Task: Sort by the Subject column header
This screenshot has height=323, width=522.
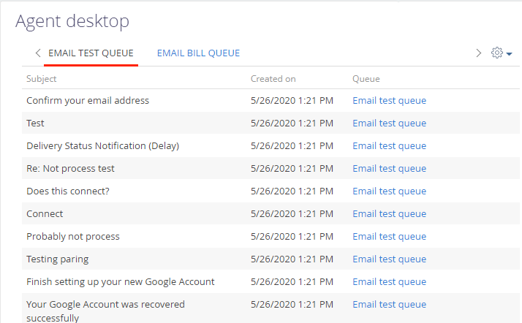Action: pos(41,79)
